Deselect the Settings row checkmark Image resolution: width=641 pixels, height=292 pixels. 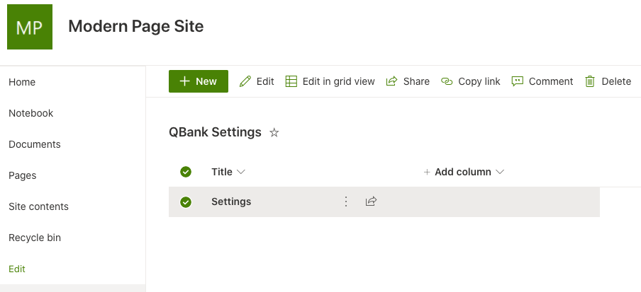coord(186,202)
